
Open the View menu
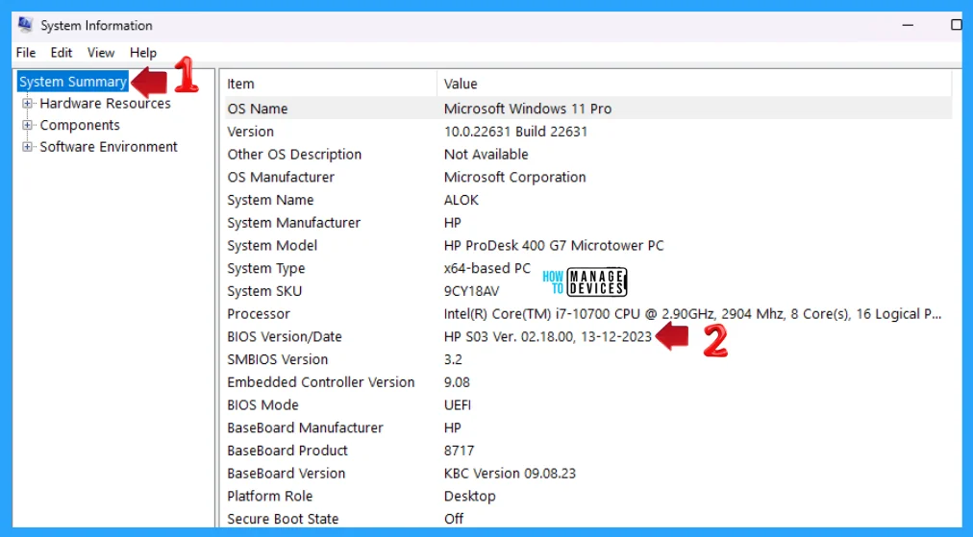tap(101, 53)
